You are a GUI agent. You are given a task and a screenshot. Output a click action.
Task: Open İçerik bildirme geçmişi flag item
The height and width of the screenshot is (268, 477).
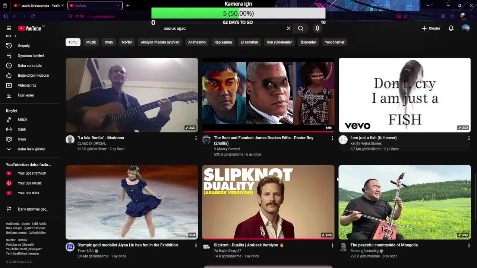click(30, 209)
